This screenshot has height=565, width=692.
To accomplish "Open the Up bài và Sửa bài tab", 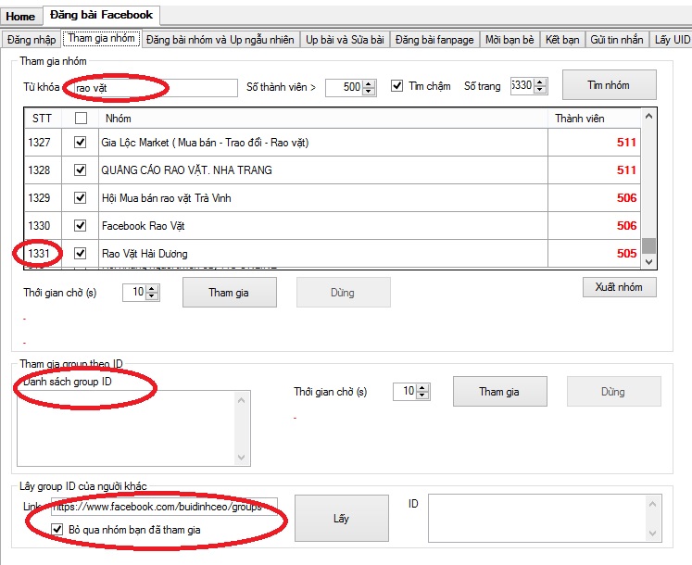I will 345,40.
